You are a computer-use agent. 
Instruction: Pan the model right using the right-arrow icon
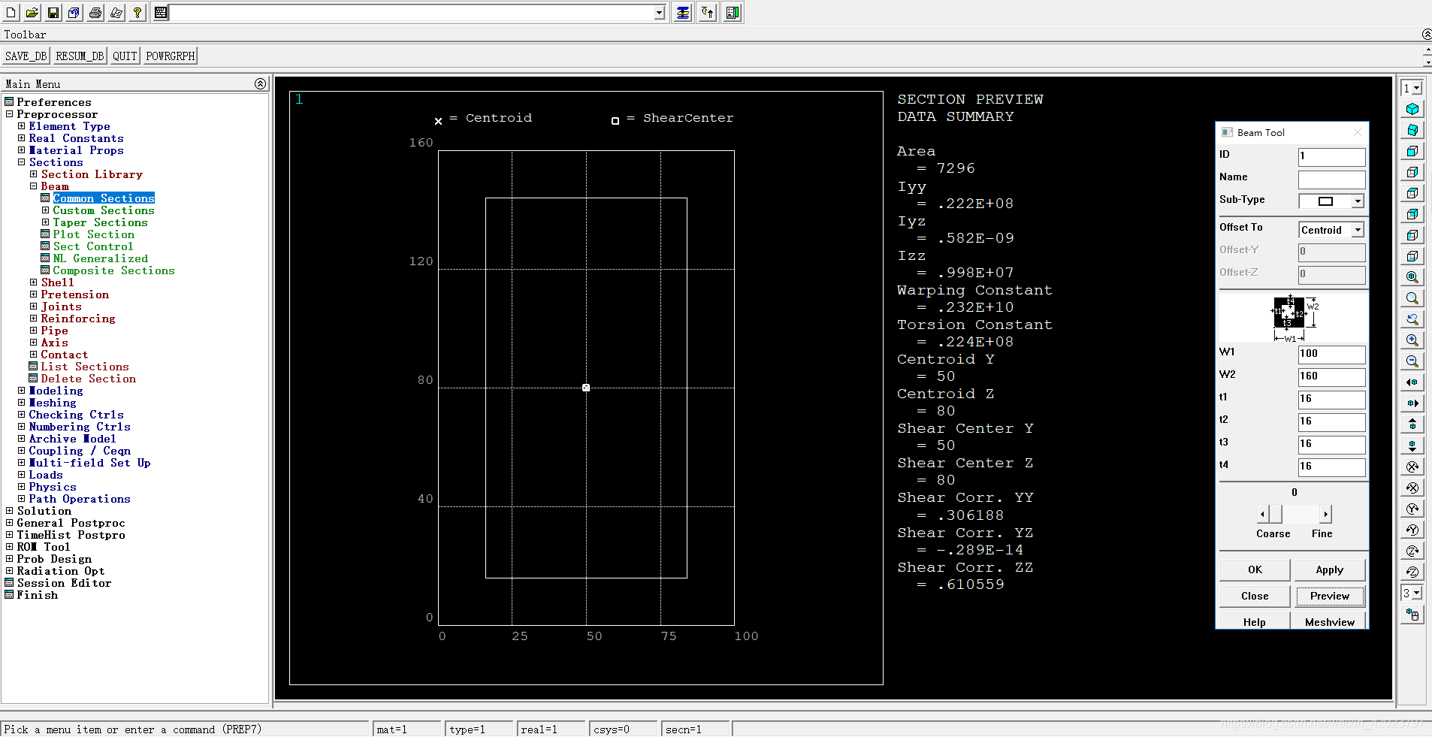1412,403
